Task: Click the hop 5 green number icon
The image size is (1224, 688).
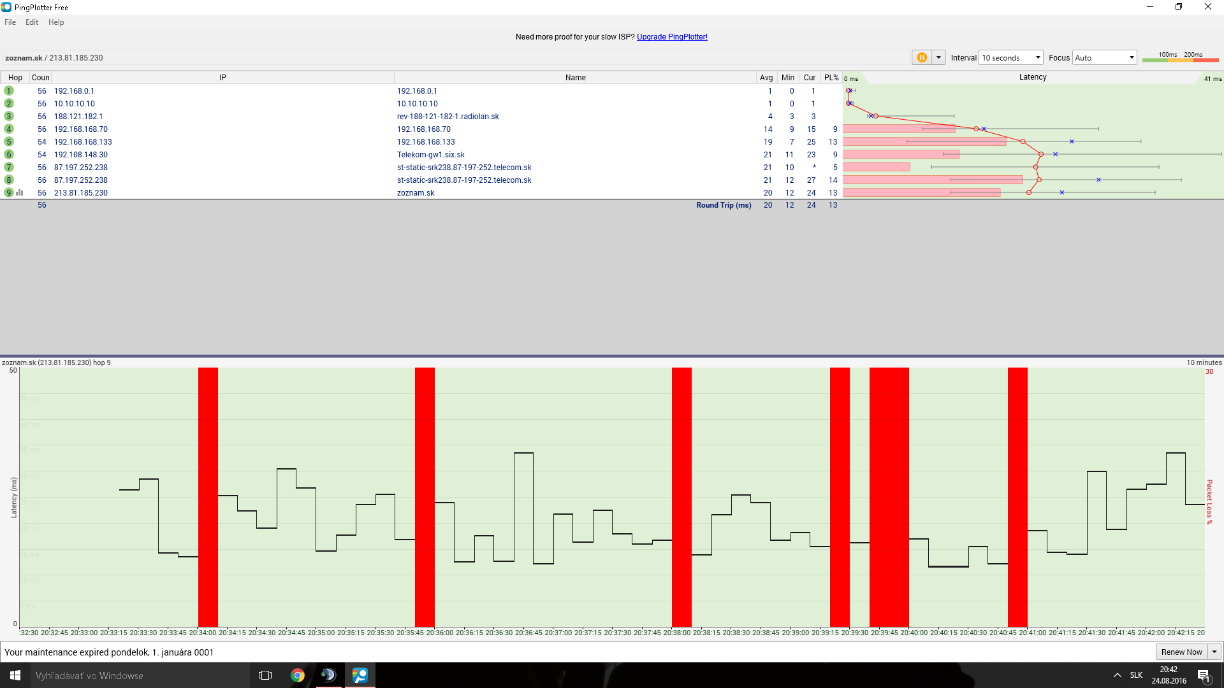Action: click(9, 142)
